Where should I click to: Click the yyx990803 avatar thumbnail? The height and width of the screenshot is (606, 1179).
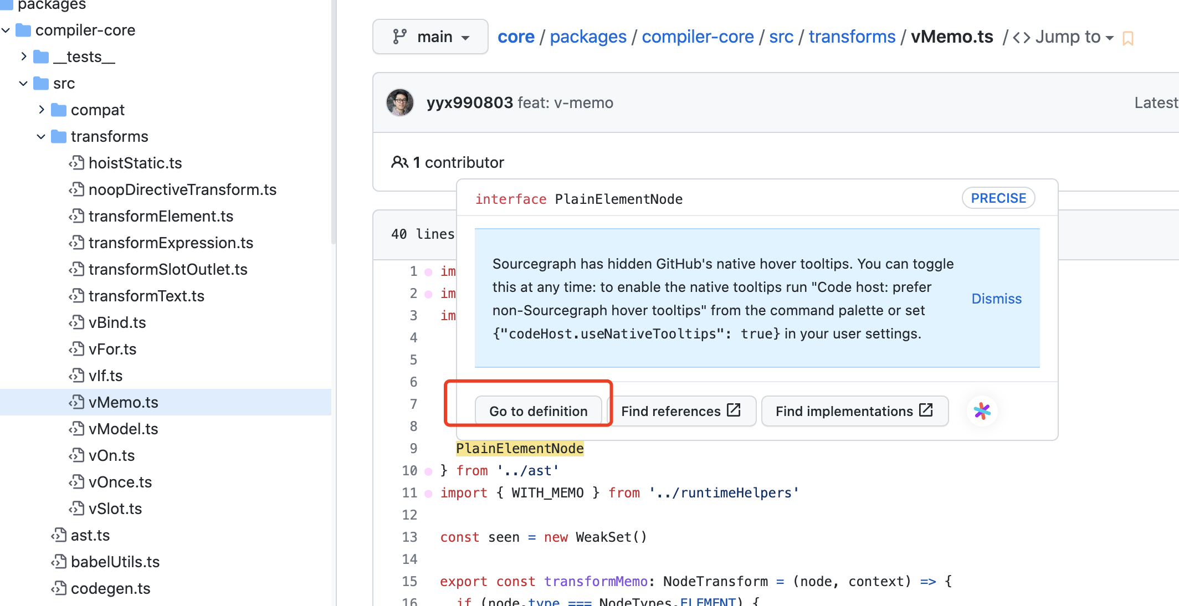tap(400, 102)
